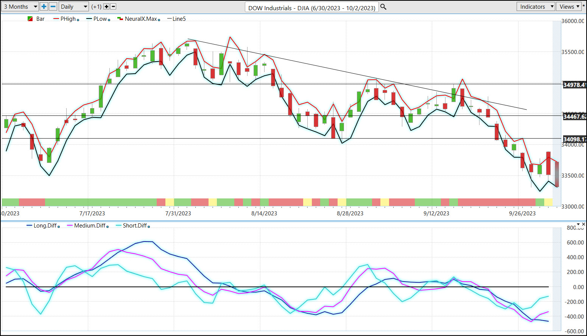Click the 7/31/2023 date axis label
This screenshot has width=587, height=336.
pyautogui.click(x=178, y=214)
